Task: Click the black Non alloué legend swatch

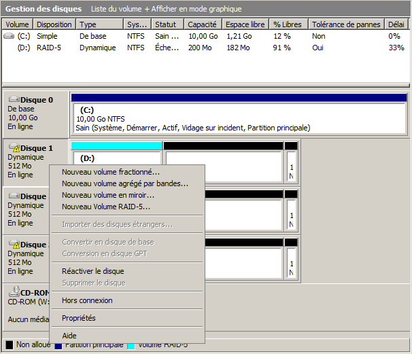Action: (x=10, y=344)
